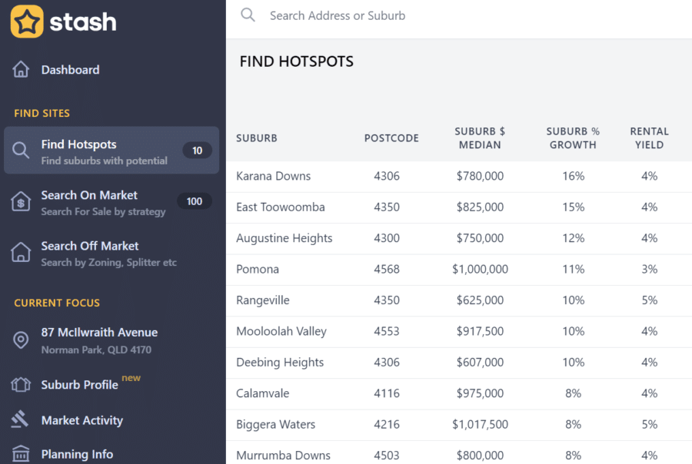Screen dimensions: 692x464
Task: Type in Search Address or Suburb field
Action: coord(461,15)
